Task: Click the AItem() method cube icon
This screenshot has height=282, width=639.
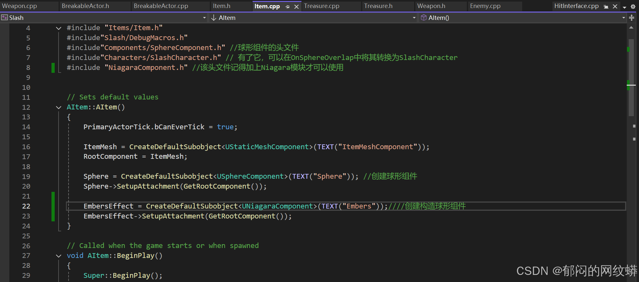Action: point(424,18)
